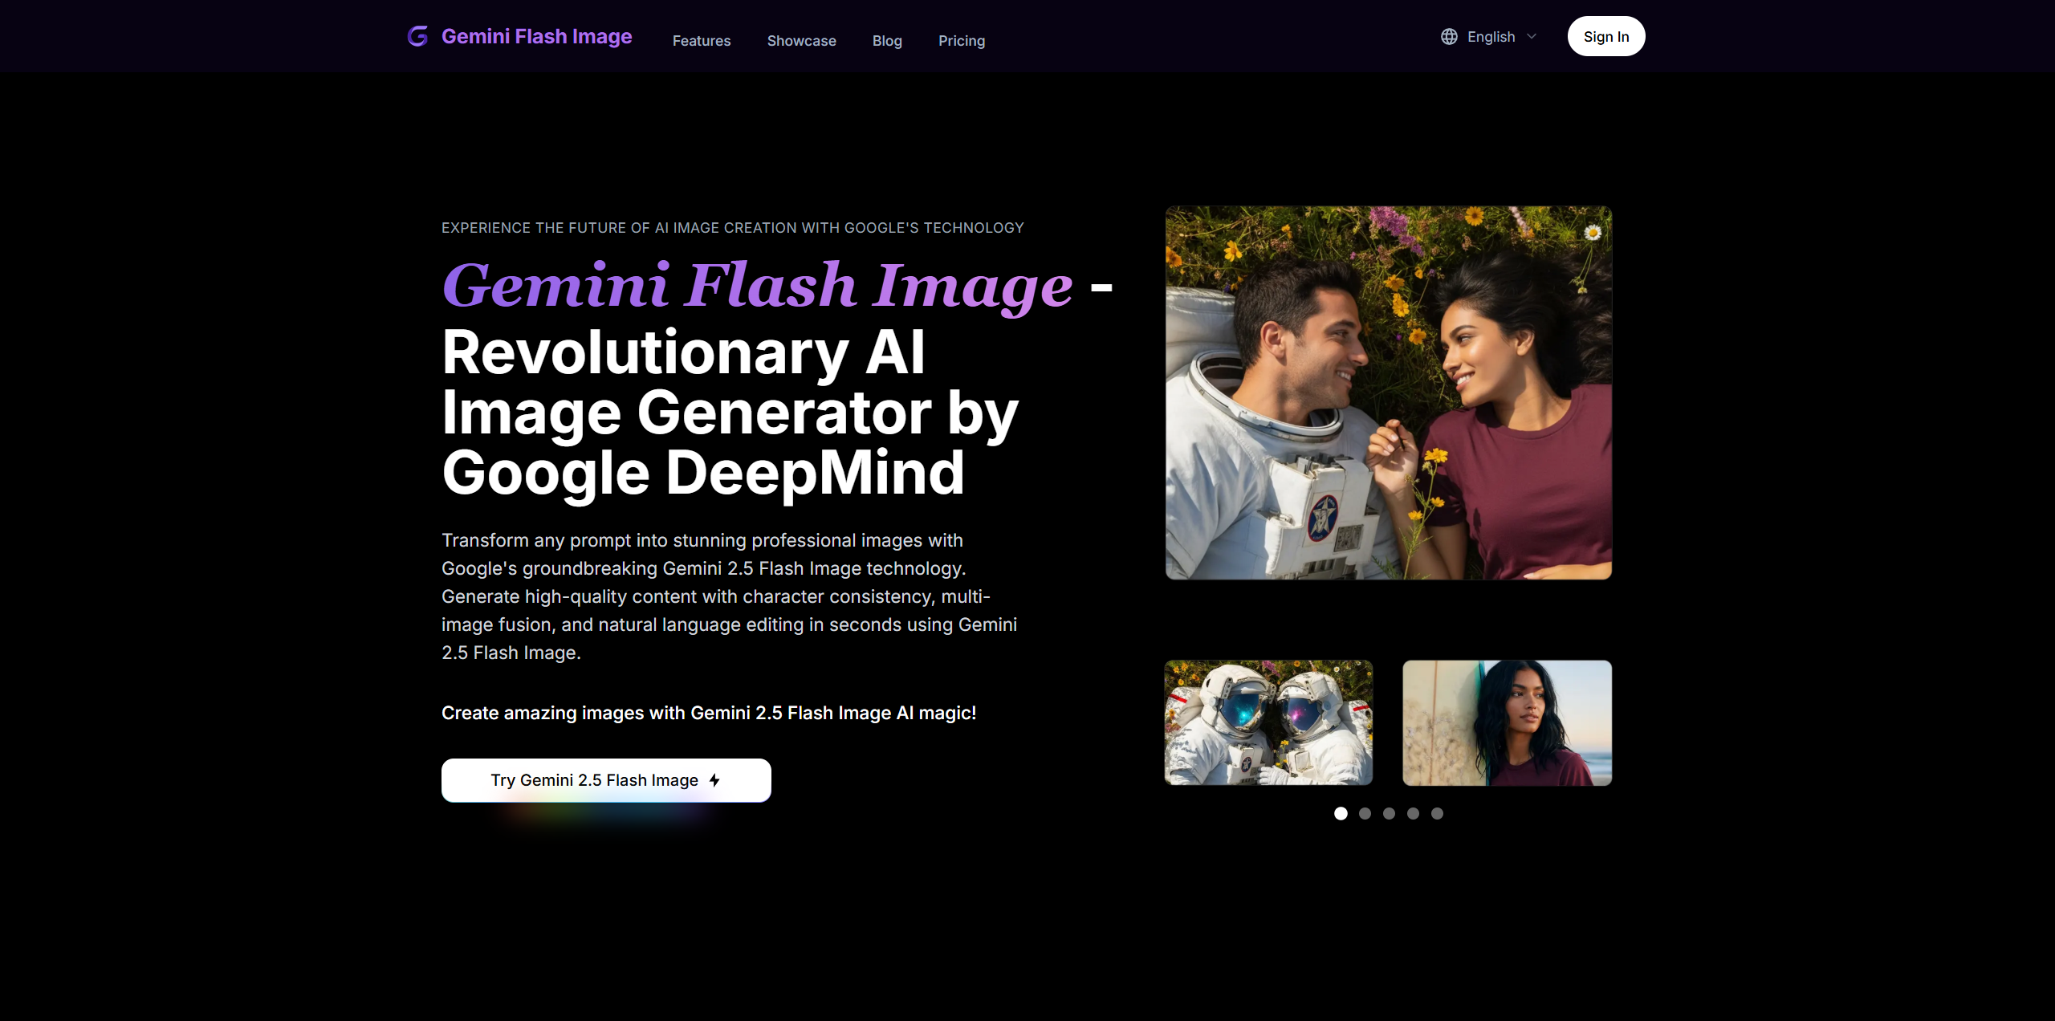Jump to the fourth carousel dot

[1413, 813]
